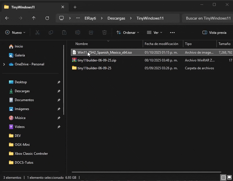Click the Share icon in toolbar
The image size is (233, 181).
91,33
